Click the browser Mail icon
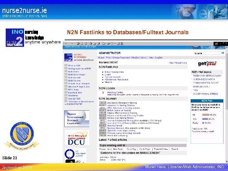The width and height of the screenshot is (228, 171). [104, 43]
